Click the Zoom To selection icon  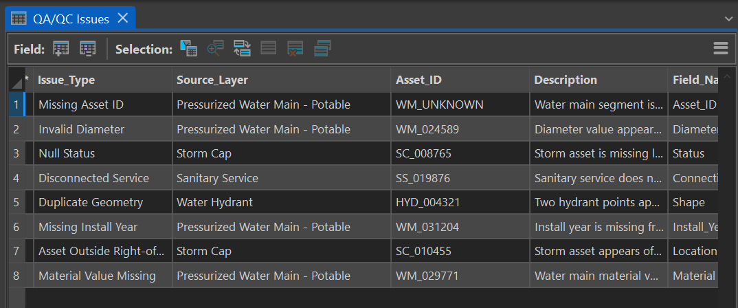pyautogui.click(x=215, y=49)
